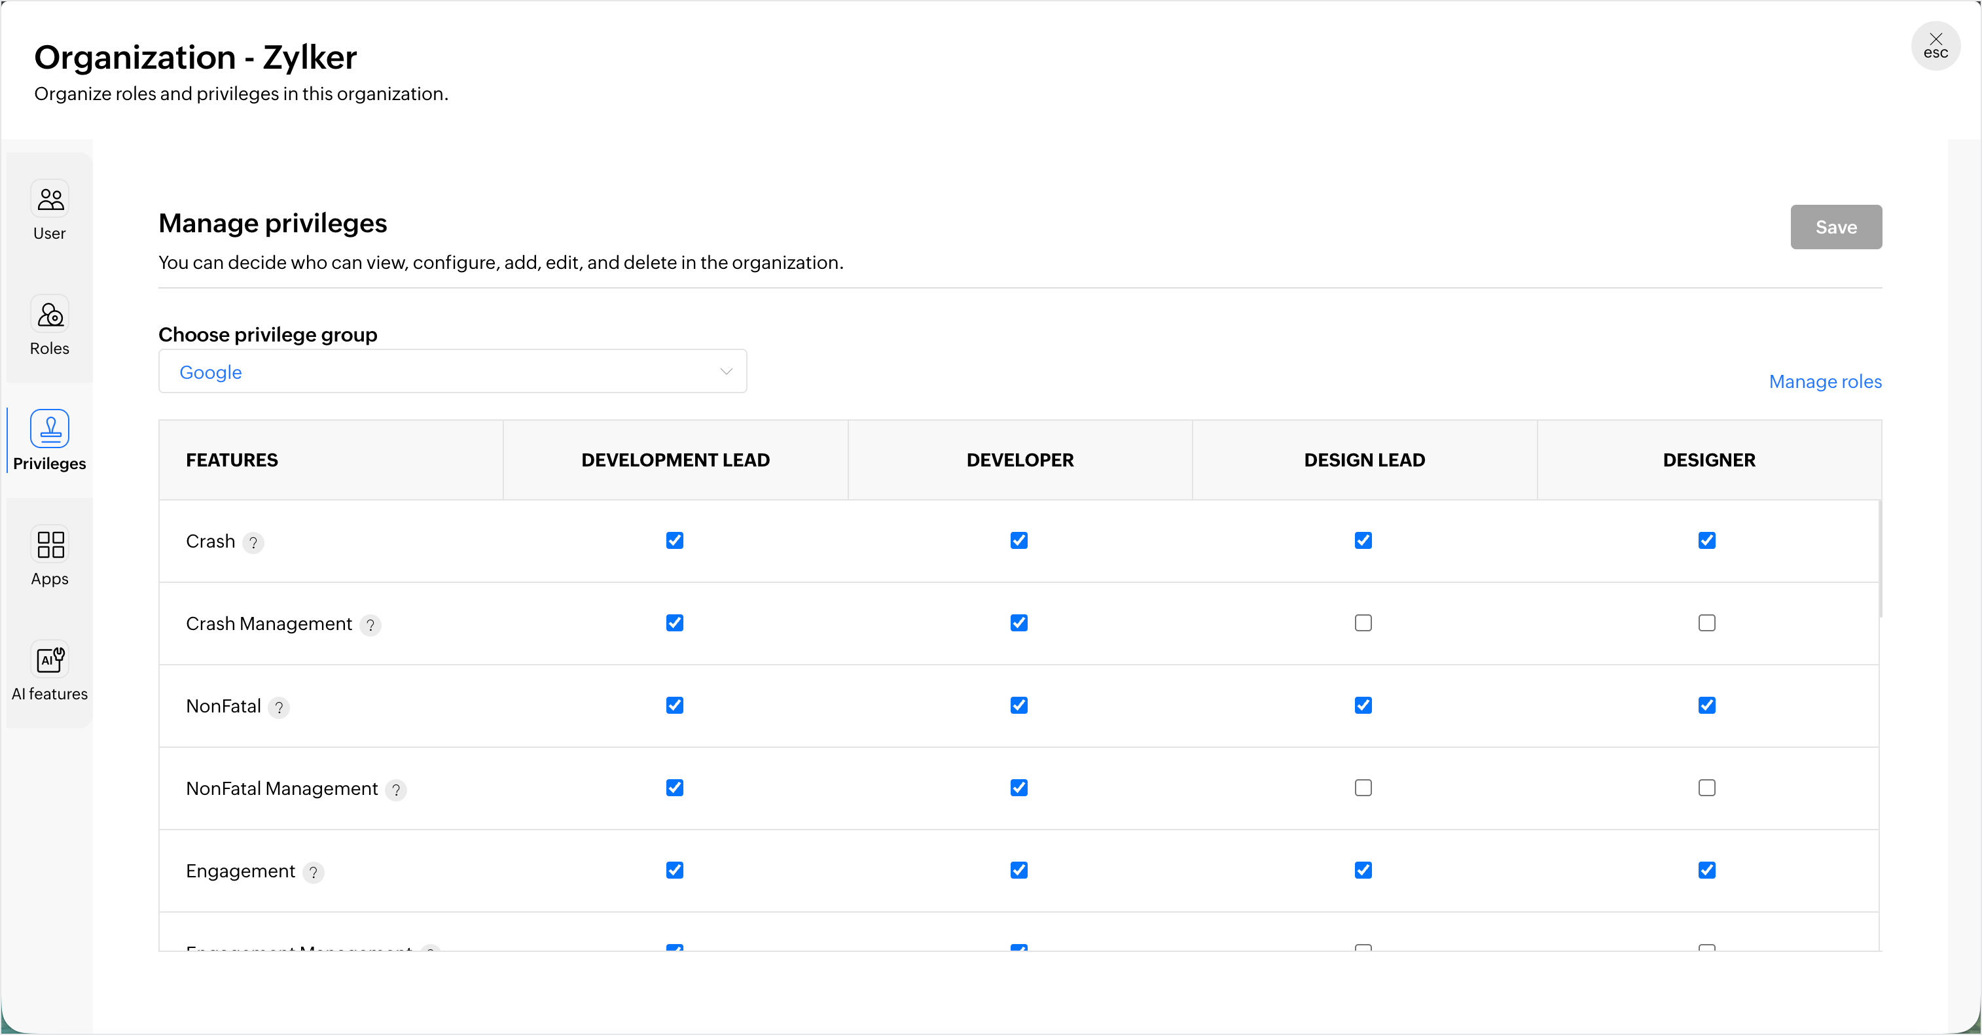
Task: Click the privileges table scrollbar
Action: pyautogui.click(x=1880, y=559)
